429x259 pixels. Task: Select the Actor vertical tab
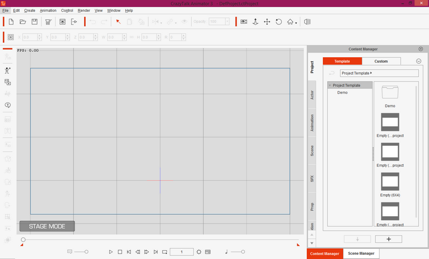312,95
